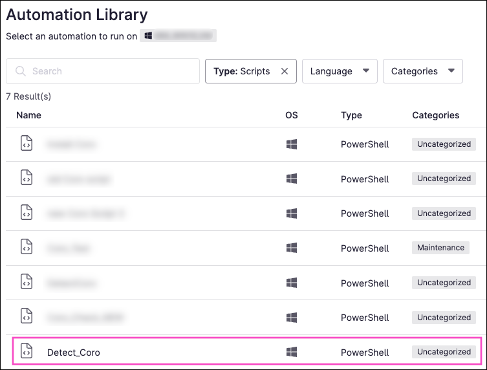Click the script icon in the Maintenance row
The height and width of the screenshot is (370, 487).
(26, 247)
